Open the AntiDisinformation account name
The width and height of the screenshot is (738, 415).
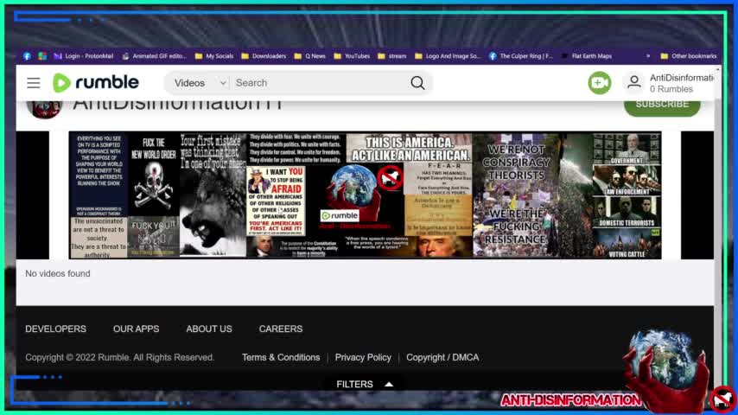(681, 78)
